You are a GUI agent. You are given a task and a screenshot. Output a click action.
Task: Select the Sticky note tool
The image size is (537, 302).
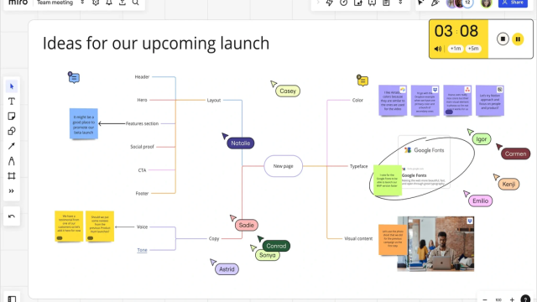click(x=12, y=117)
